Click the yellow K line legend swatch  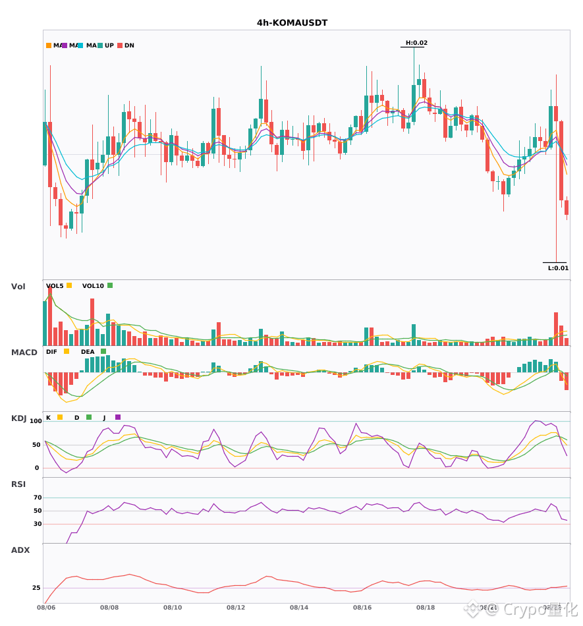[60, 417]
